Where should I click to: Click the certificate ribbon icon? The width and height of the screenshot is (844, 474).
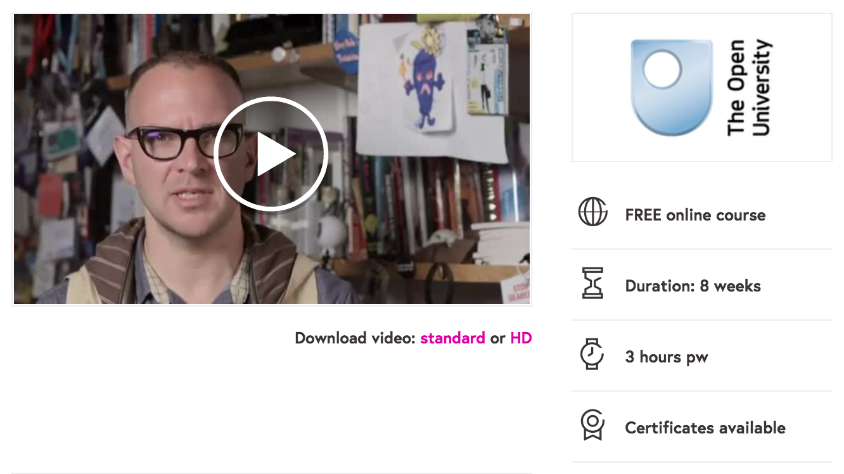point(592,425)
